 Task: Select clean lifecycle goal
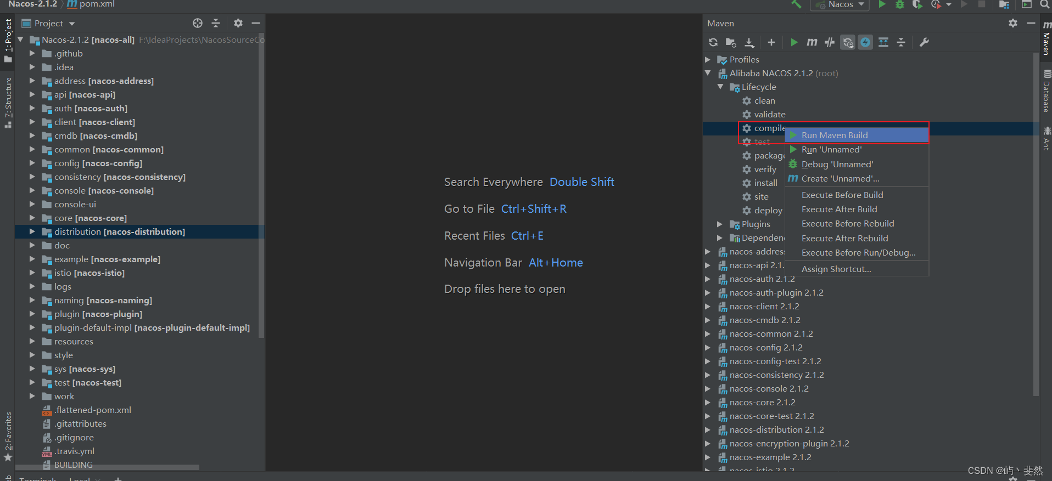[758, 100]
